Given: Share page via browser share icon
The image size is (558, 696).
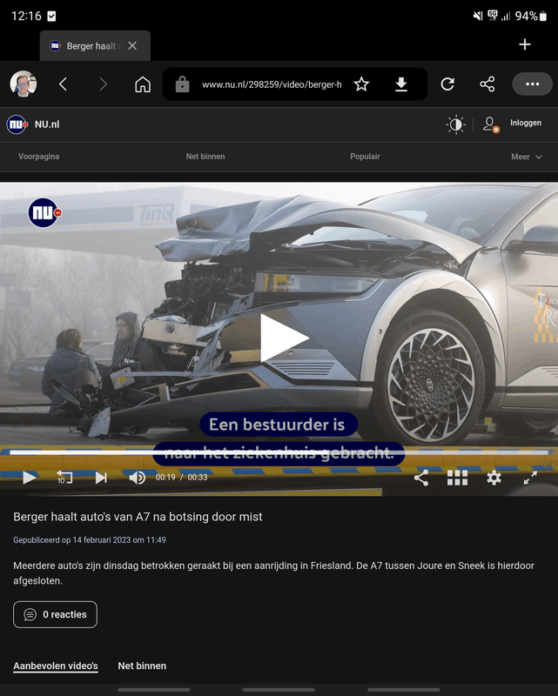Looking at the screenshot, I should [x=487, y=84].
